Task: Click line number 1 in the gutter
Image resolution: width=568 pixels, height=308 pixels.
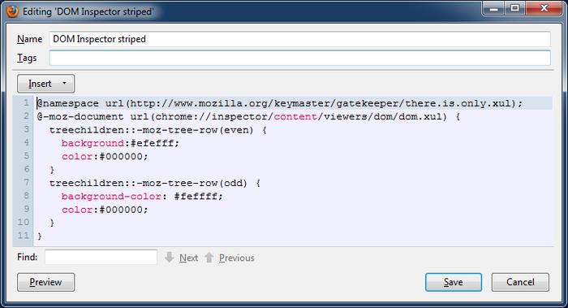Action: click(x=26, y=103)
